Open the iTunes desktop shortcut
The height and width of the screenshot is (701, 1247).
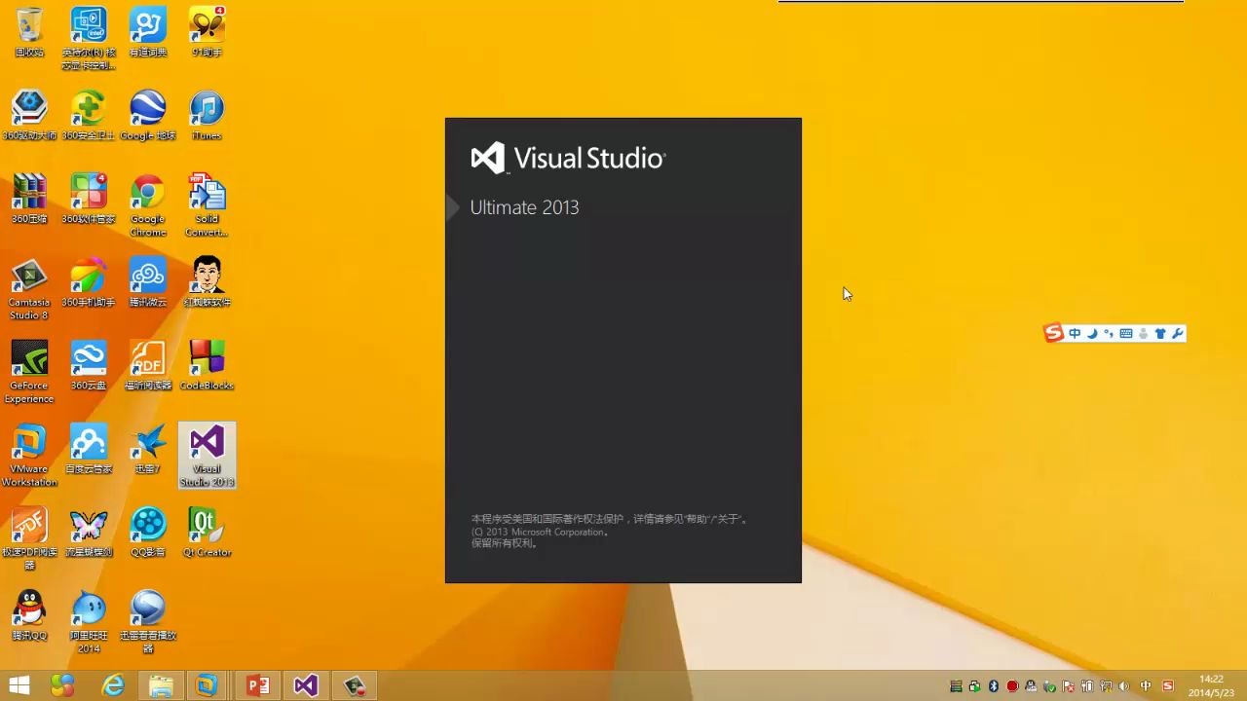[x=207, y=116]
